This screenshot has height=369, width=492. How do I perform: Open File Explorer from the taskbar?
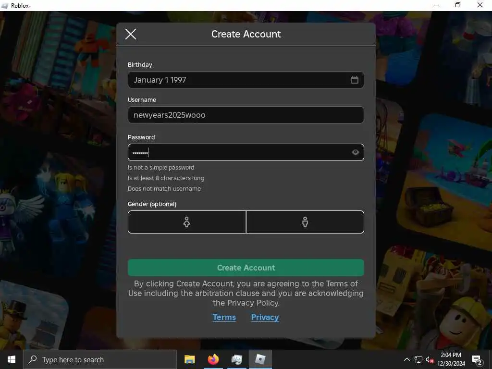(x=189, y=359)
